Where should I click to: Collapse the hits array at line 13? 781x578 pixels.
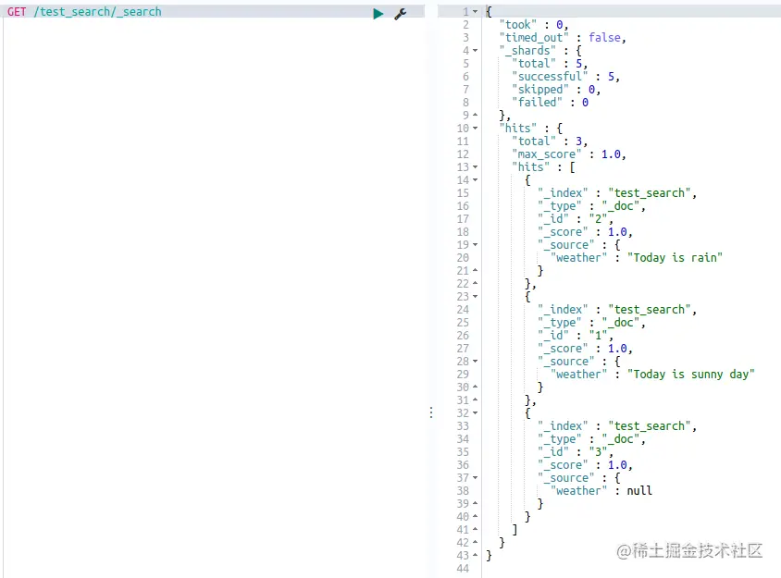[476, 166]
